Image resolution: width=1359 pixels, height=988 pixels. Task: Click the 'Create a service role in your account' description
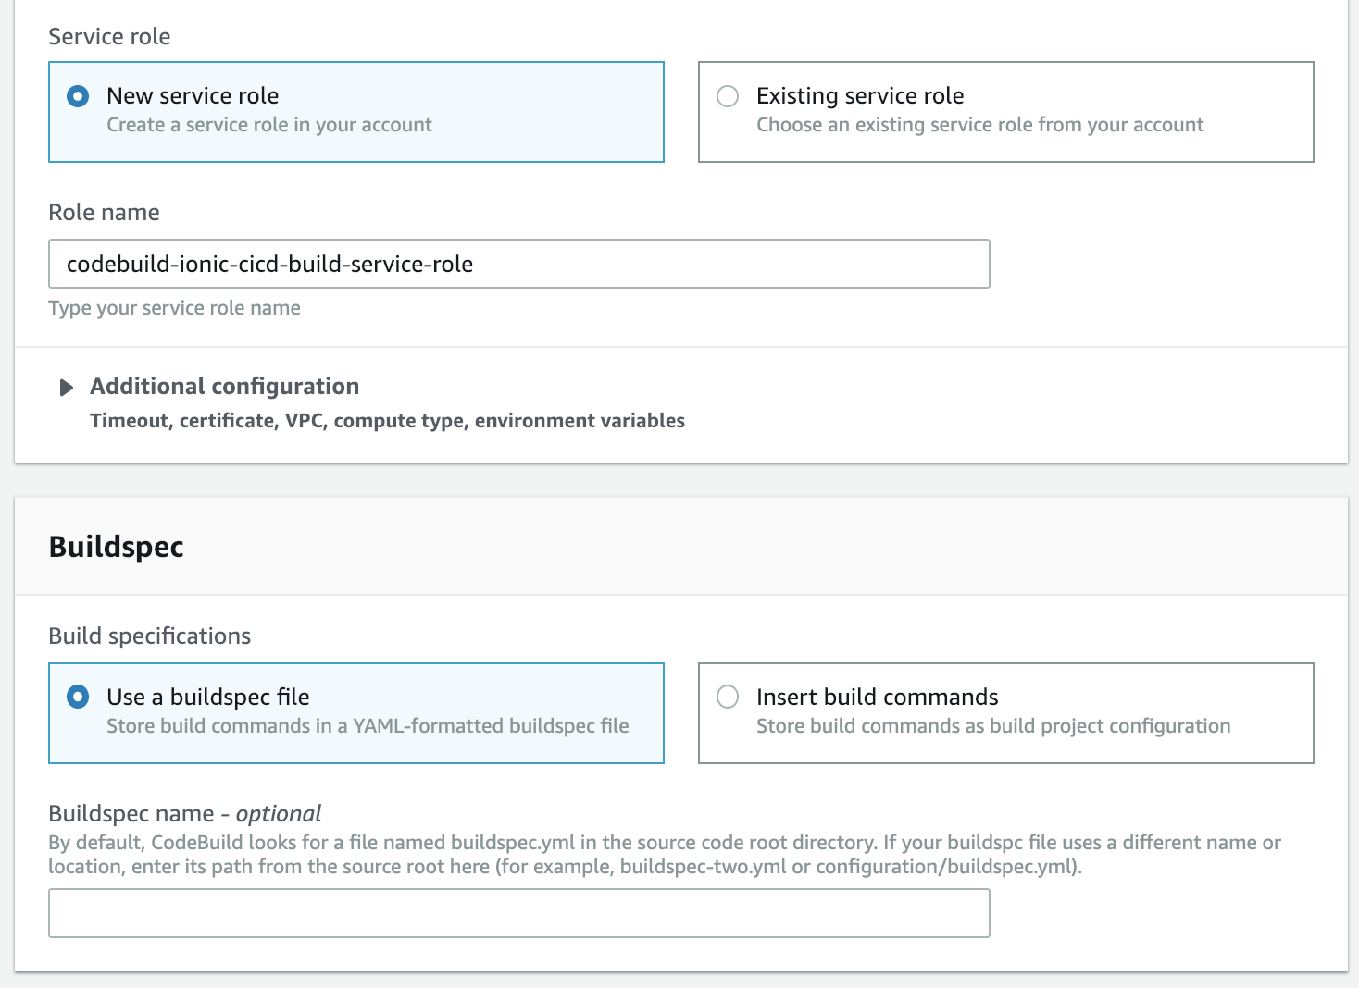(x=269, y=125)
